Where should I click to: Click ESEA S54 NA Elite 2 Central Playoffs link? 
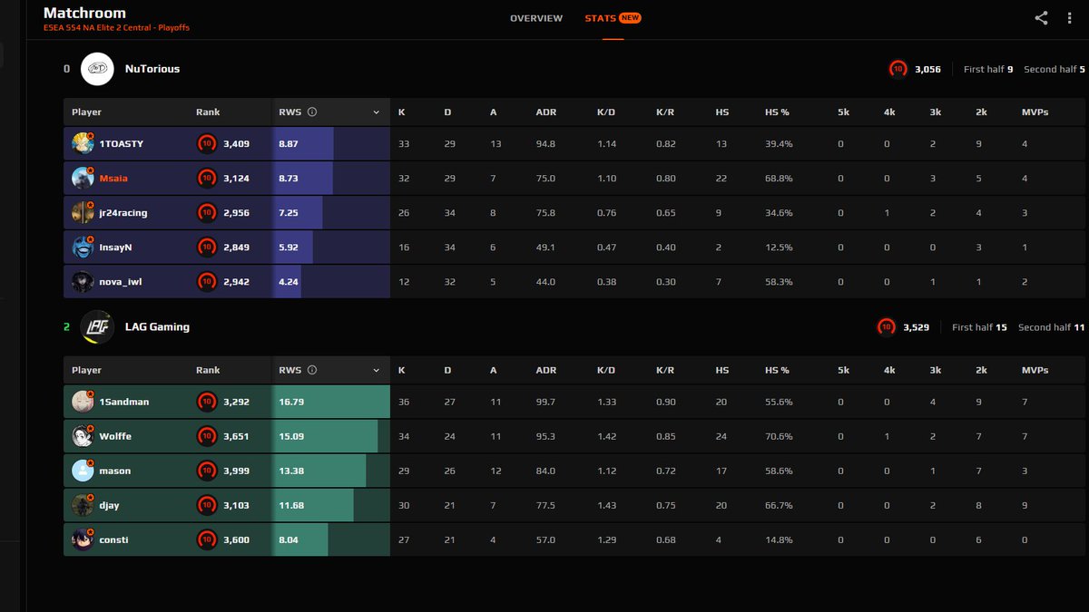coord(116,28)
